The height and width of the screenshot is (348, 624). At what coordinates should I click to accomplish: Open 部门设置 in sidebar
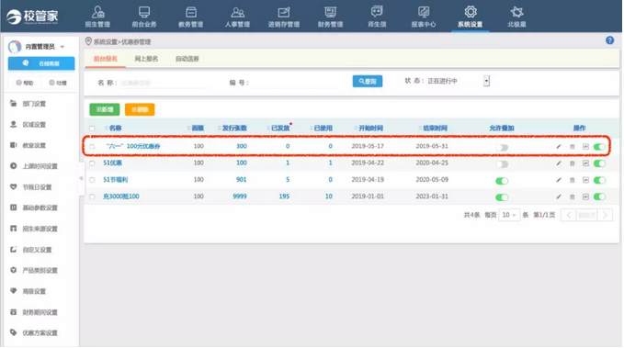tap(34, 104)
